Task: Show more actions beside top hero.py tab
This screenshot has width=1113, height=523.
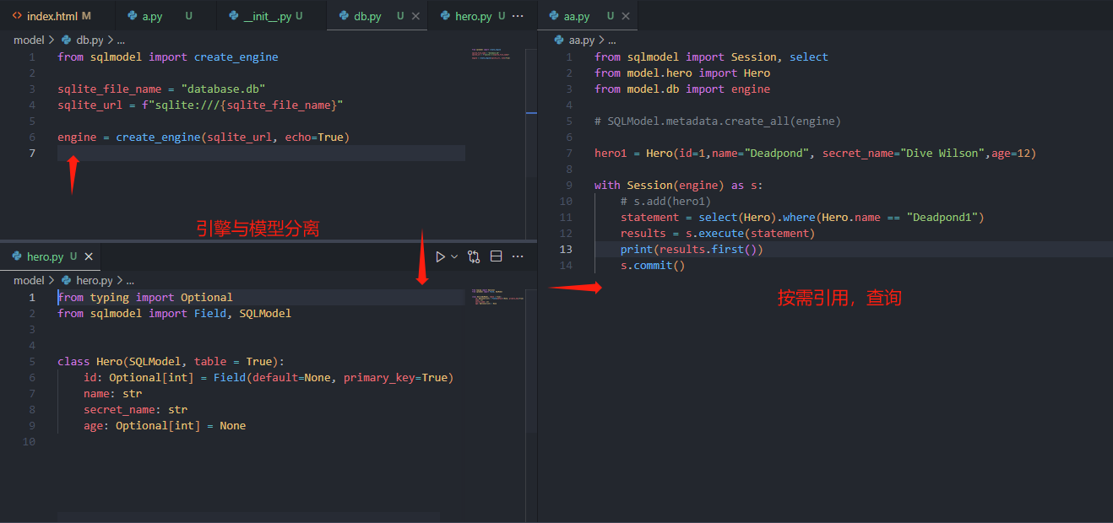Action: click(518, 16)
